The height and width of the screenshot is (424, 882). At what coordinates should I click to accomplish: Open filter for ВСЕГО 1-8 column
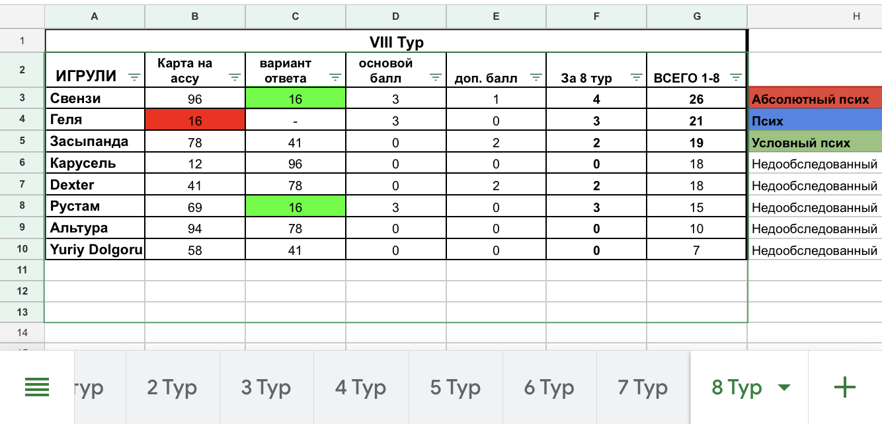(x=736, y=77)
